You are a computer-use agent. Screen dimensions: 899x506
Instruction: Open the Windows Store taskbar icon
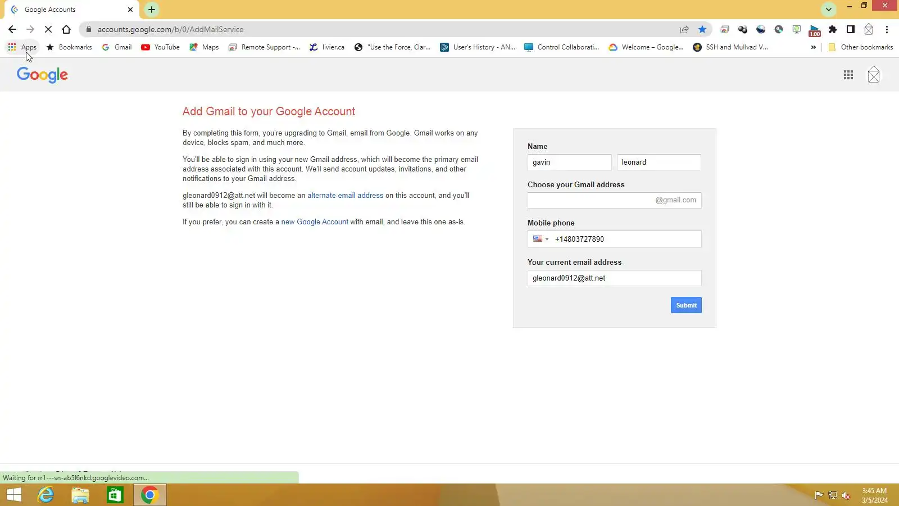[x=115, y=495]
